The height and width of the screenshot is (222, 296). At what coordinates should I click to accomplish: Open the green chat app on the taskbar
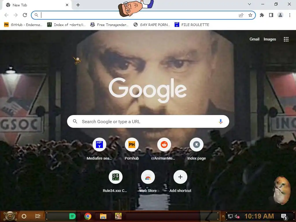click(72, 216)
